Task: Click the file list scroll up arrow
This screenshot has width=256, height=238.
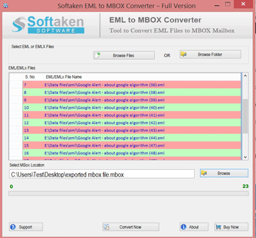Action: [x=245, y=76]
